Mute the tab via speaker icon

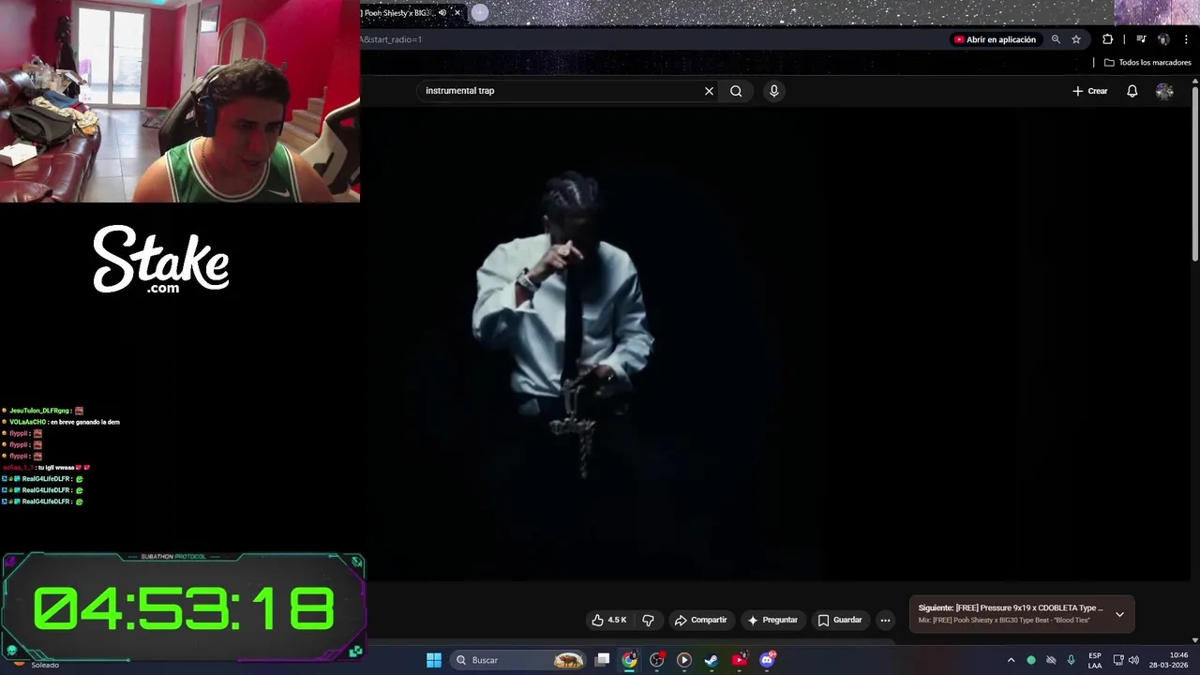tap(442, 13)
